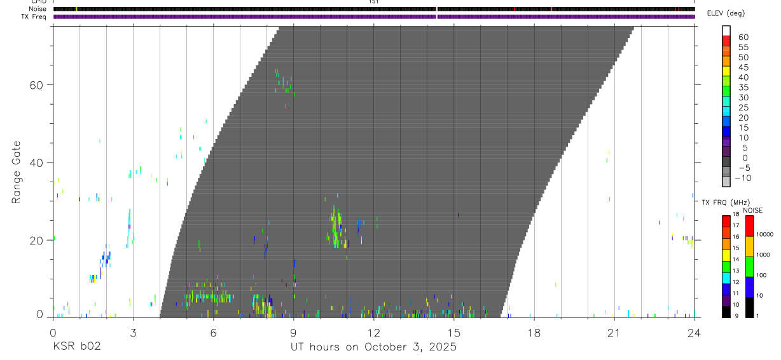Click the 6 tick on UT hours axis

213,333
